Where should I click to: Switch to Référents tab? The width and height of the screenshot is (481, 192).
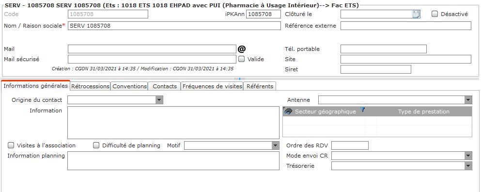click(260, 86)
